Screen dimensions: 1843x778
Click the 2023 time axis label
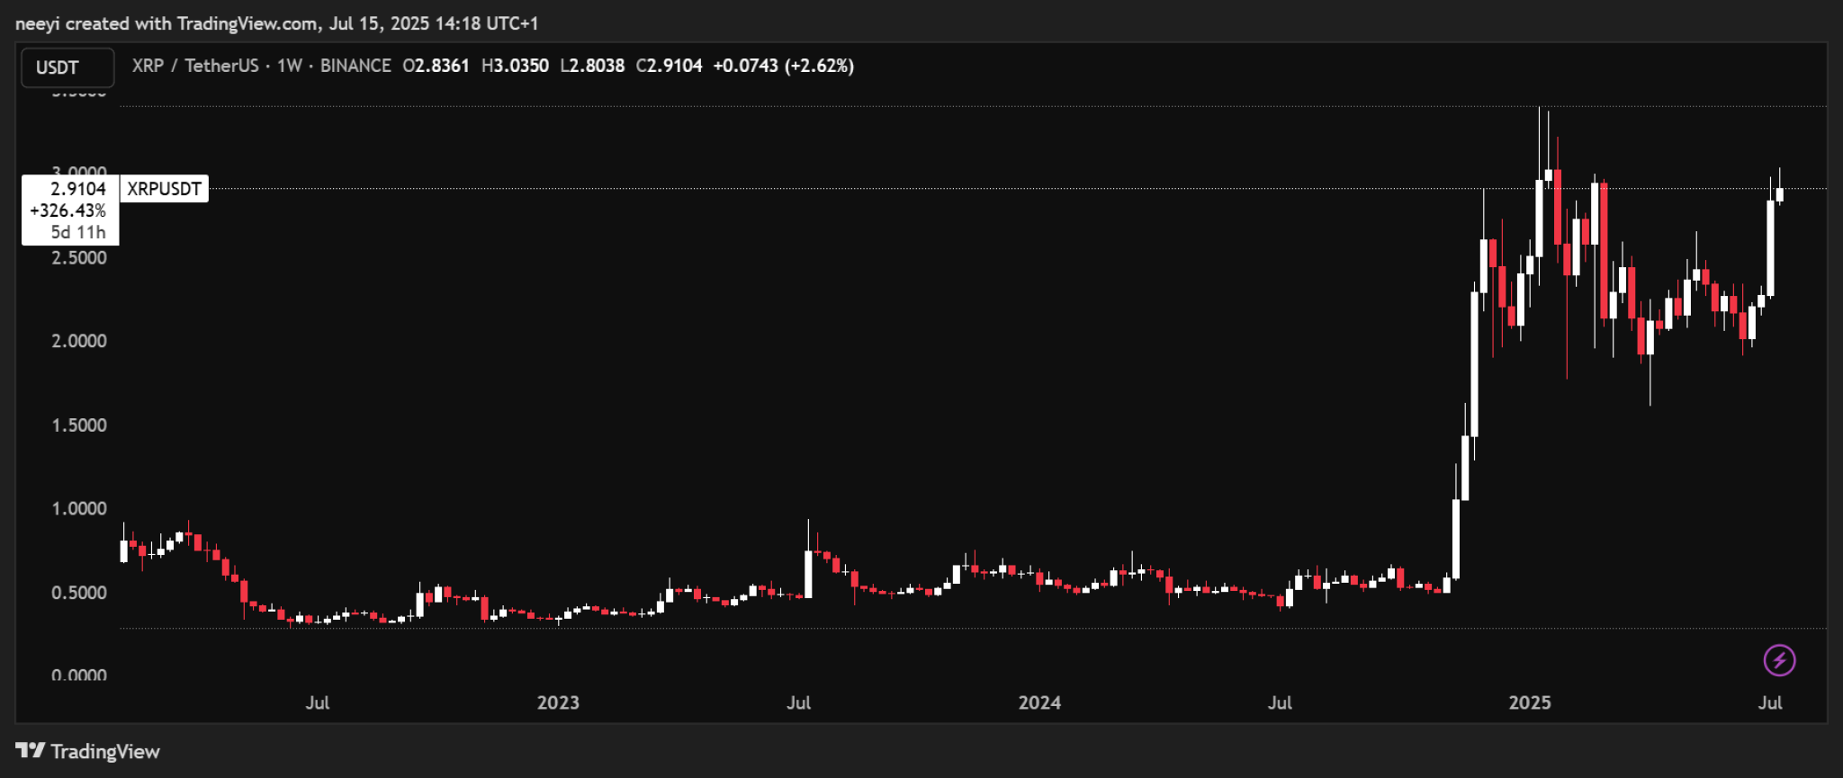pyautogui.click(x=558, y=702)
